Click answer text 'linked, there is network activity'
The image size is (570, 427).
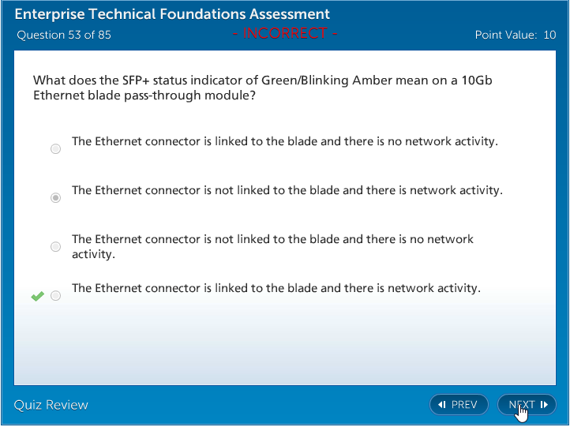click(276, 289)
